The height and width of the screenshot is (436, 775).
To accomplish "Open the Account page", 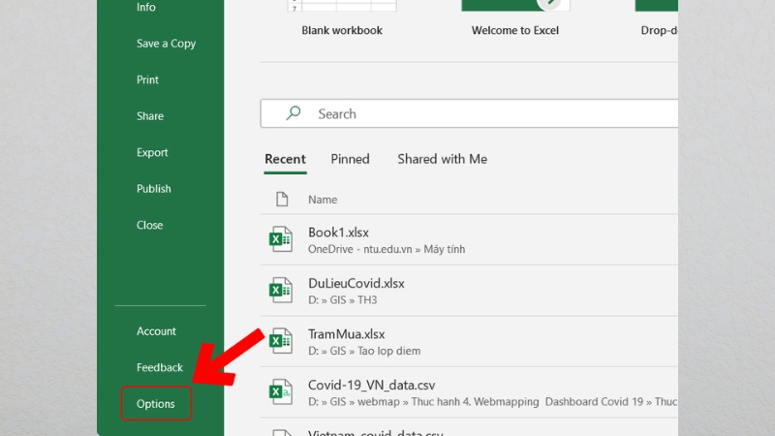I will pos(156,331).
